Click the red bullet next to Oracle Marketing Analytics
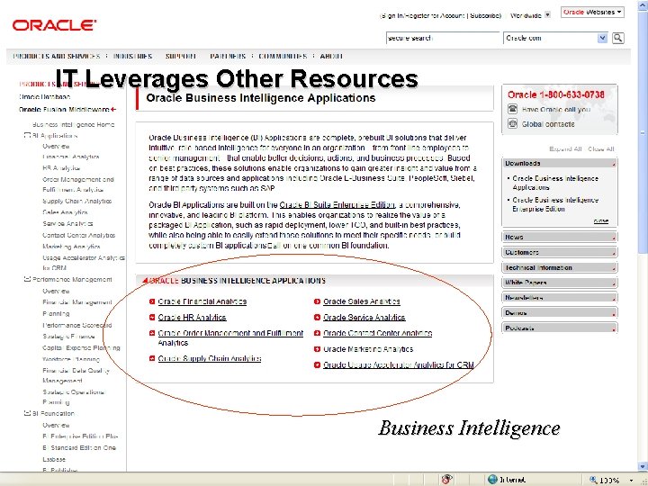This screenshot has width=648, height=486. pos(317,349)
